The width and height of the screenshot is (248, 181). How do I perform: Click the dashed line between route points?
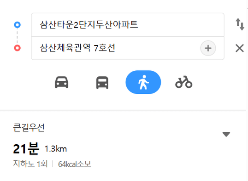point(17,36)
